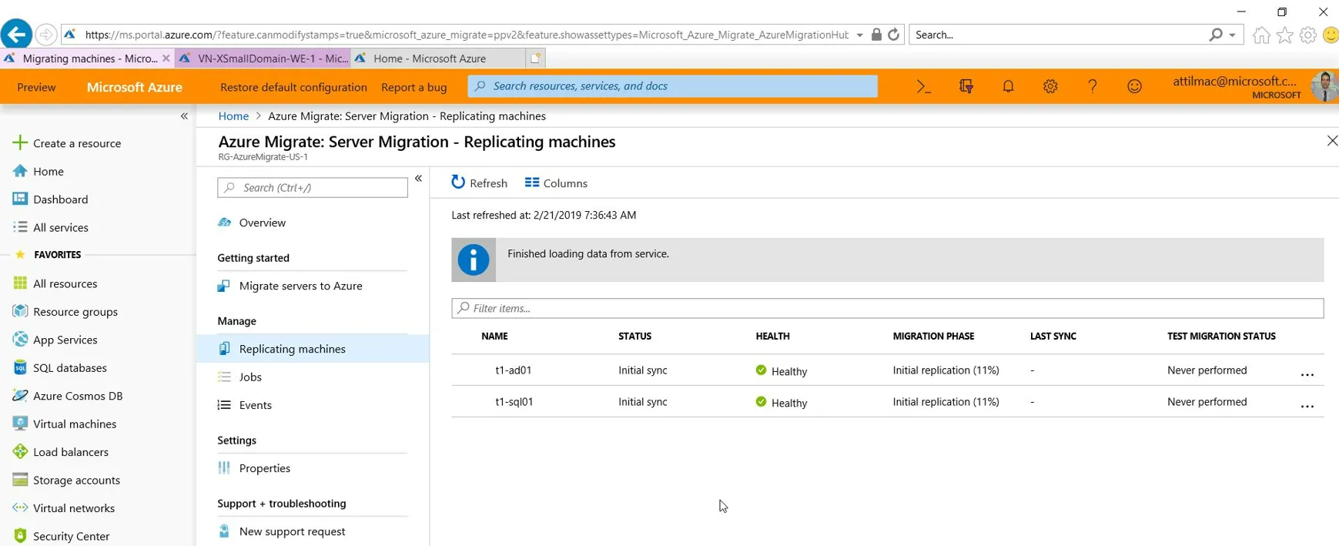Click browser smiley feedback icon
Screen dimensions: 1339x546
1331,35
